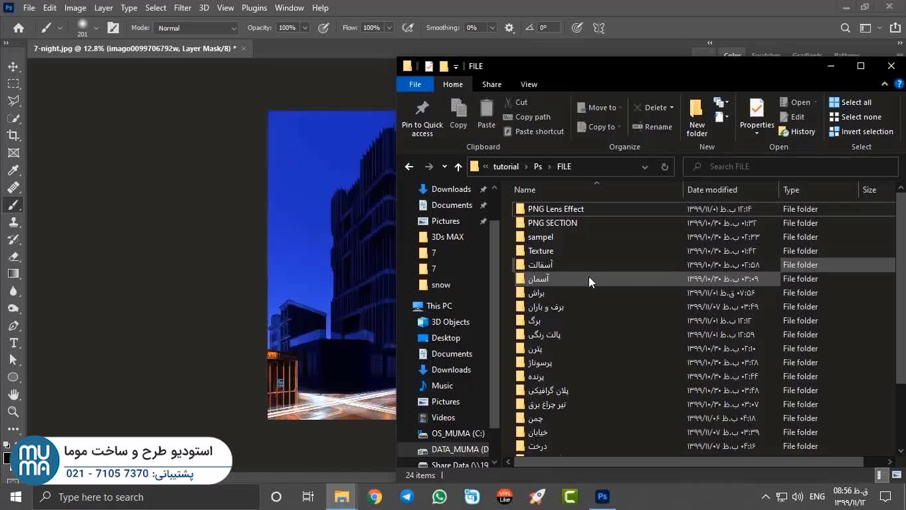
Task: Toggle airbrush-style build-up effect
Action: (x=408, y=28)
